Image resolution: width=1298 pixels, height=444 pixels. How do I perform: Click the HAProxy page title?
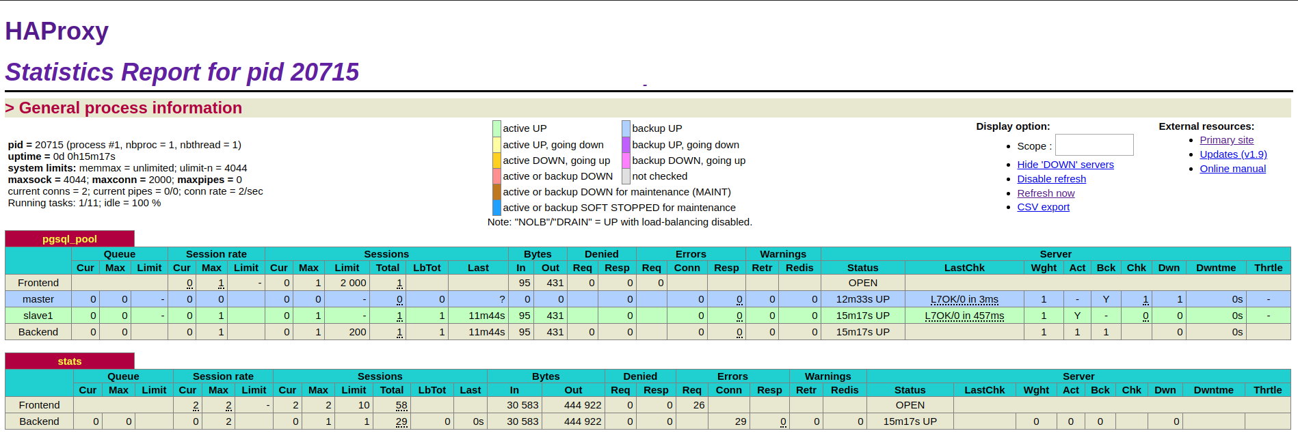point(57,31)
